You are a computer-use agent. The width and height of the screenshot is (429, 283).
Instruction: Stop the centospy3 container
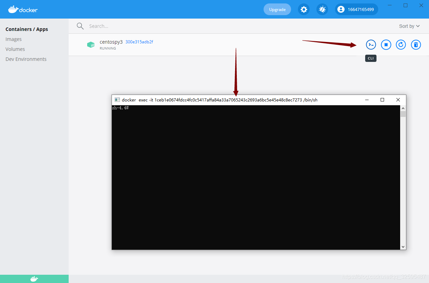(x=386, y=44)
